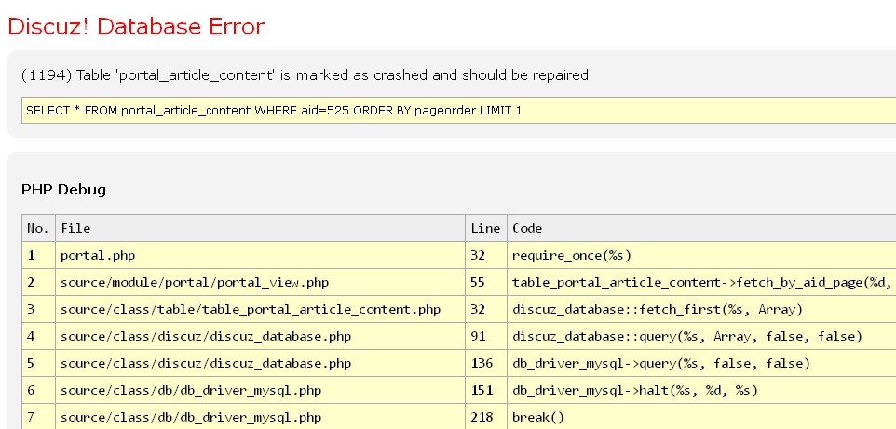
Task: Click row number 1 in No. column
Action: click(x=38, y=255)
